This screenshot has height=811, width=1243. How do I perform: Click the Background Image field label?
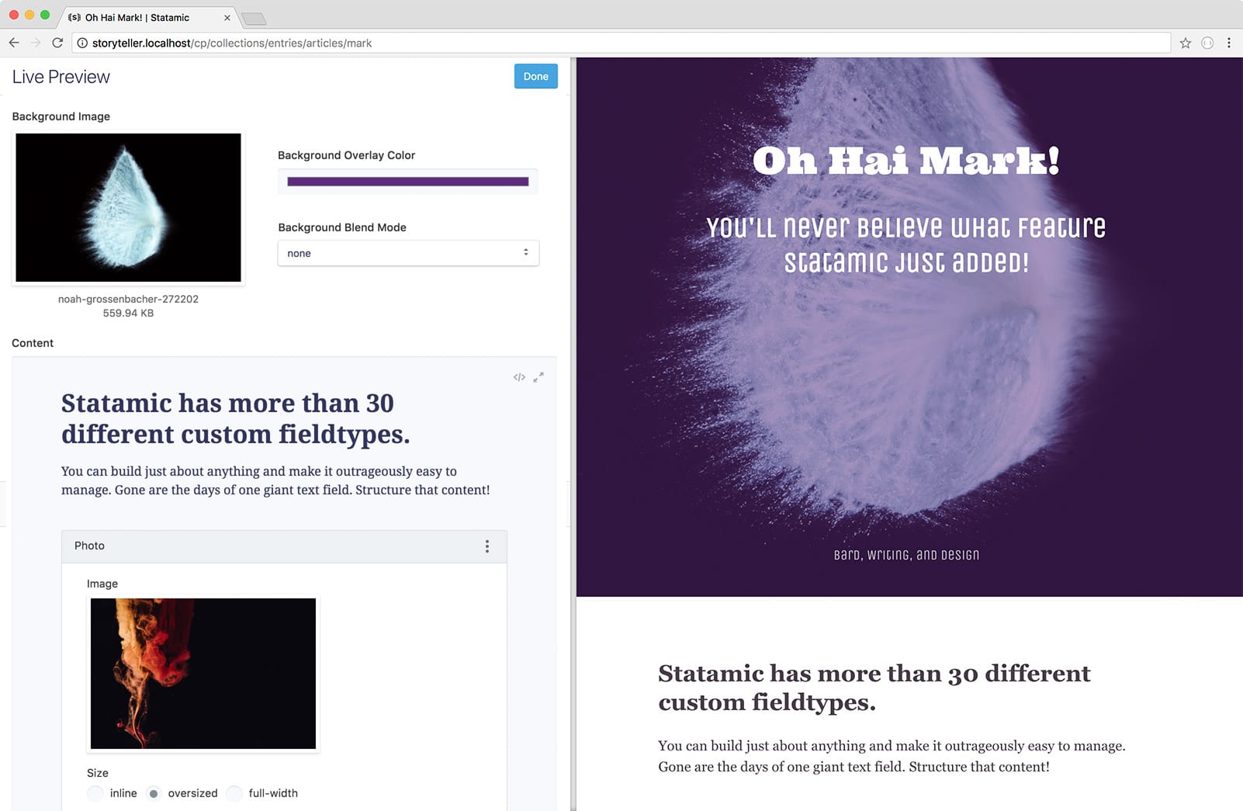pos(61,116)
